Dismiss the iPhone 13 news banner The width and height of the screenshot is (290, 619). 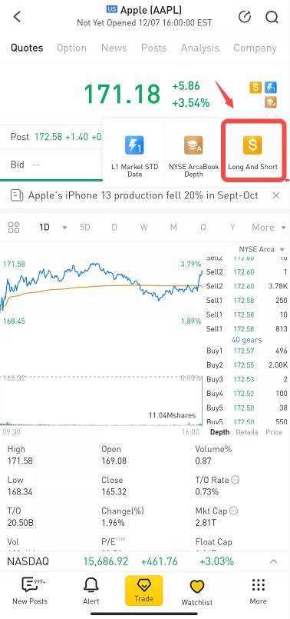click(x=276, y=195)
